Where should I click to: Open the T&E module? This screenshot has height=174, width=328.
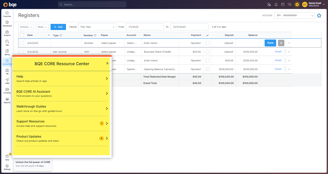(x=7, y=43)
